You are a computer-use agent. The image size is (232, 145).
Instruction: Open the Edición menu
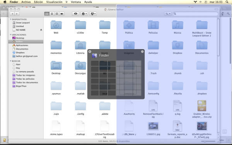[x=38, y=2]
